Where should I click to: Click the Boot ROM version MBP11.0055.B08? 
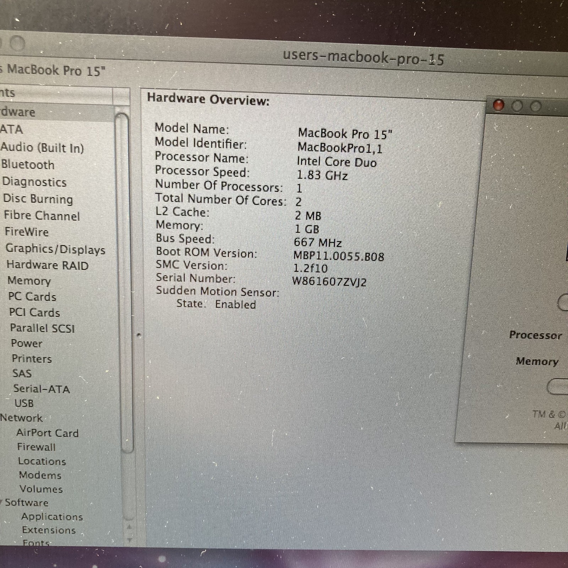pos(339,256)
